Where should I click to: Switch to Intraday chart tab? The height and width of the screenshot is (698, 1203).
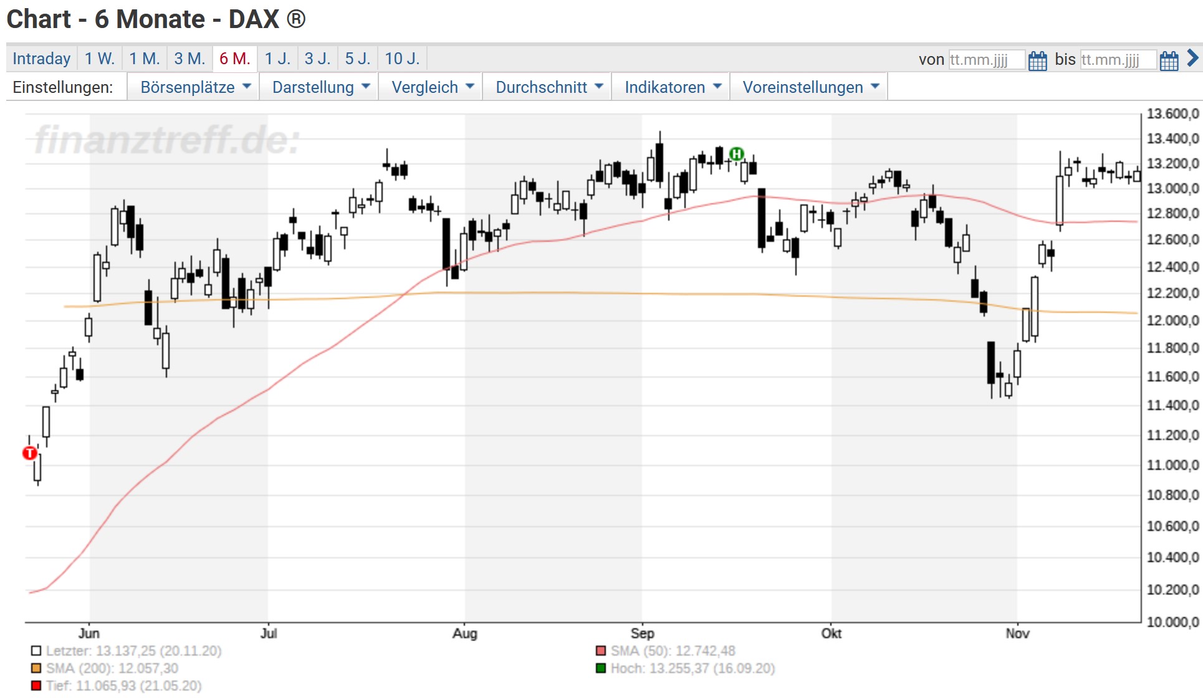click(x=42, y=59)
